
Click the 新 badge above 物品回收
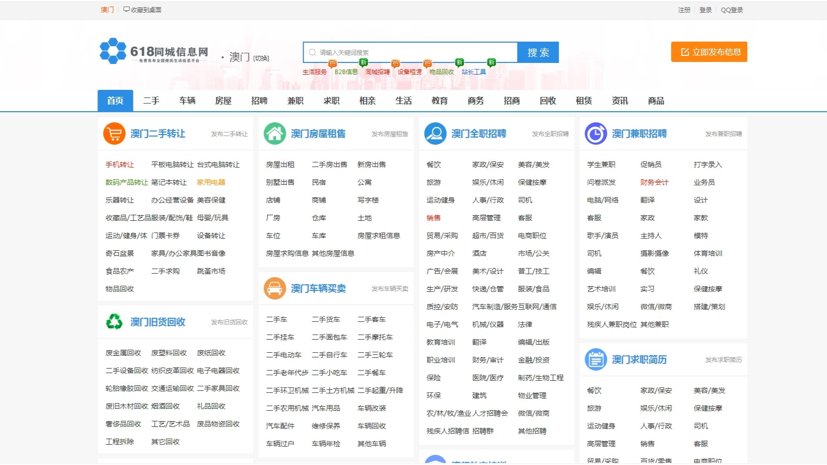(x=459, y=63)
